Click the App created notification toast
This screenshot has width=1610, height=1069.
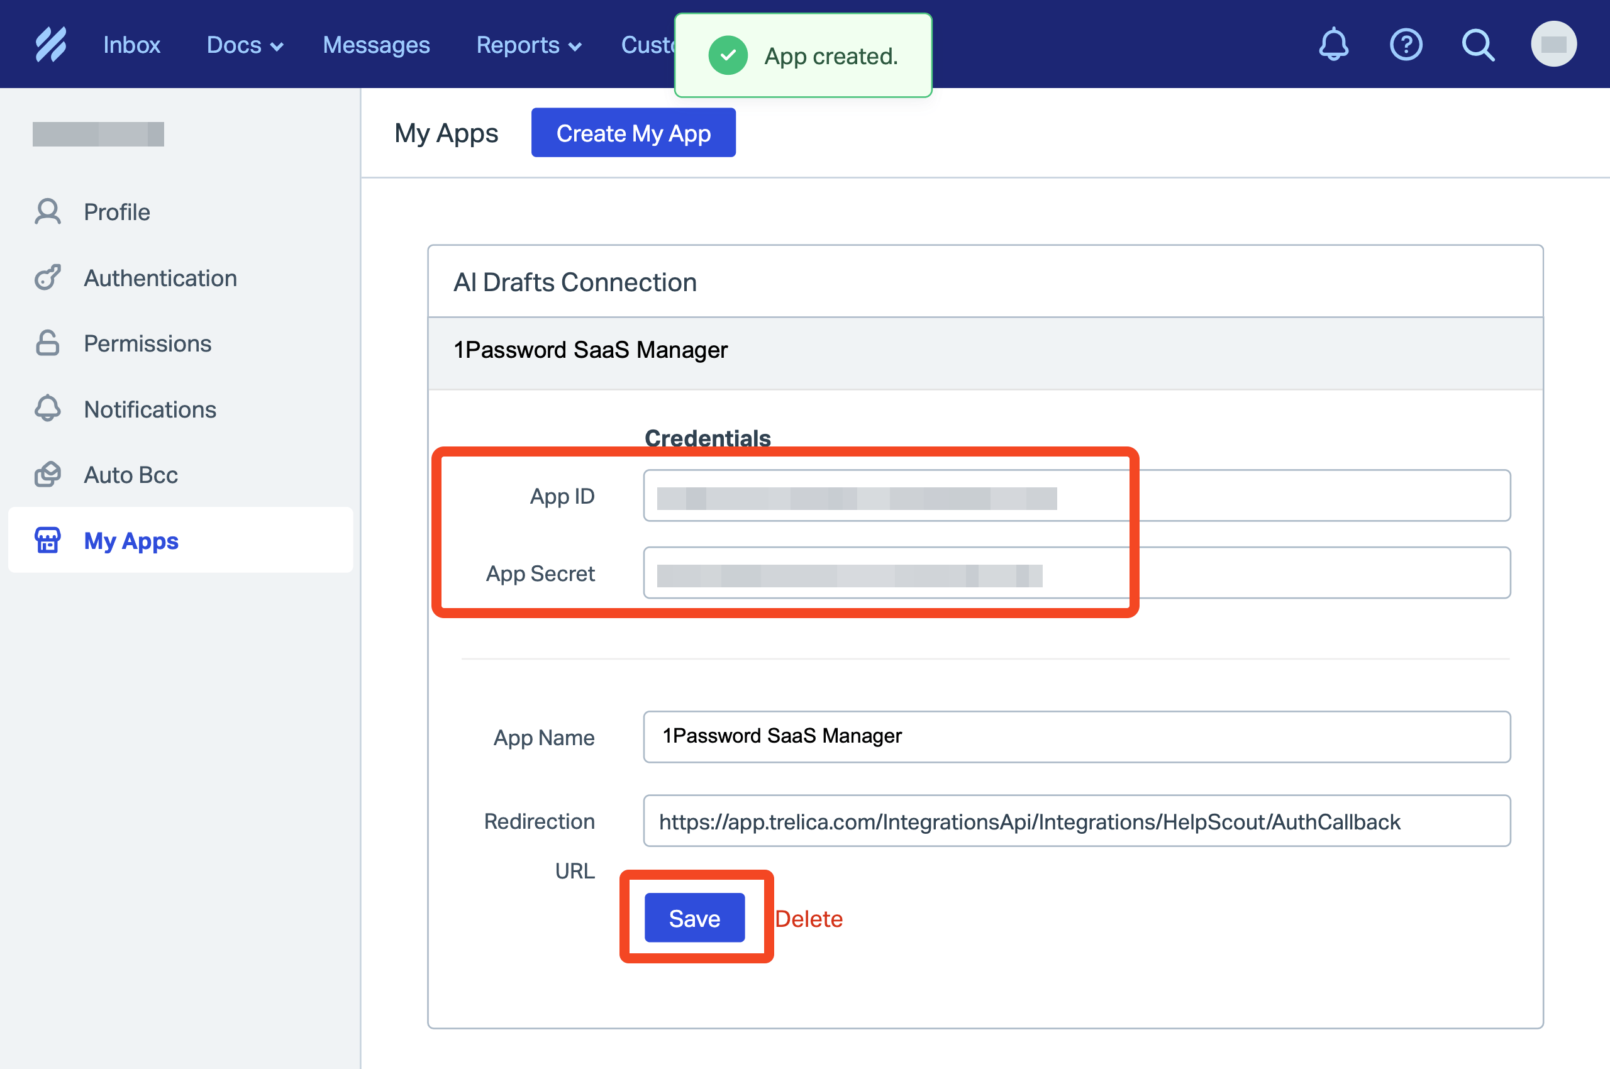pos(802,55)
